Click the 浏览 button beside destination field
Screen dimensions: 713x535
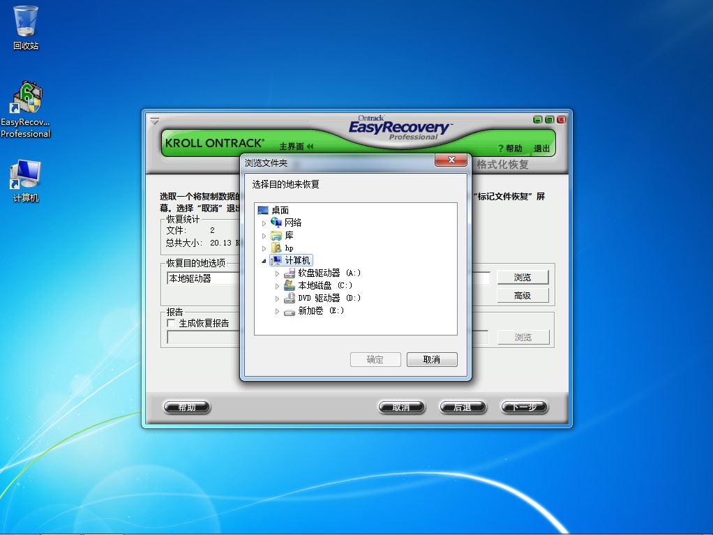point(523,278)
